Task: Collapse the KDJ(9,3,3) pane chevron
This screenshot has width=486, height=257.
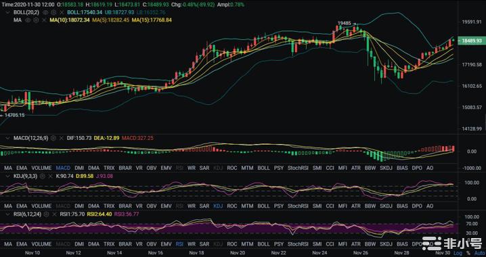Action: pos(8,177)
